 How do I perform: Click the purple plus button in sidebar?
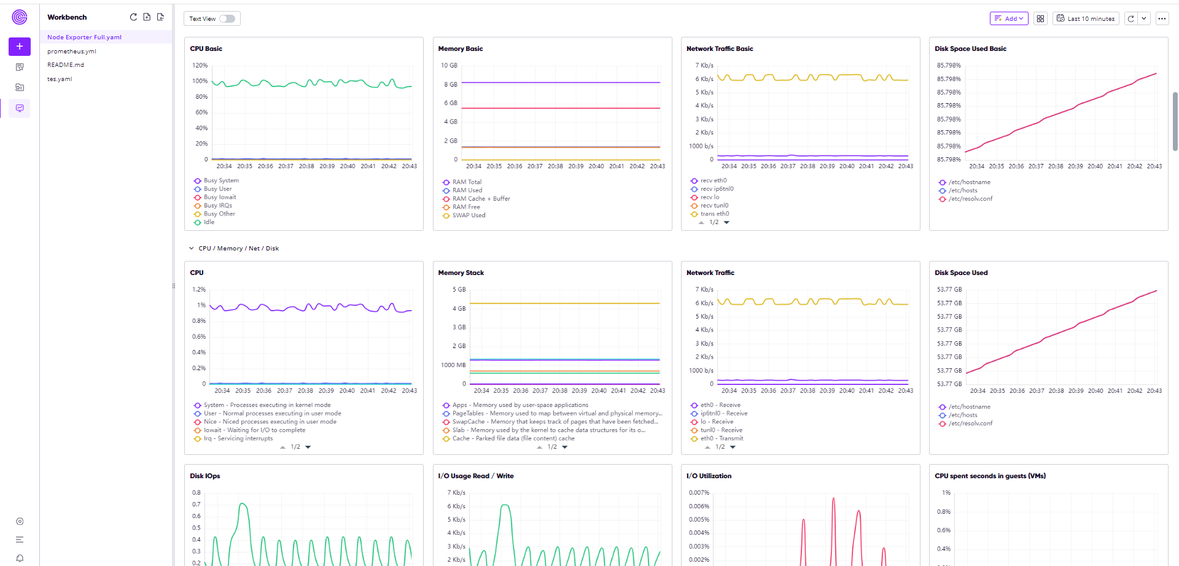pyautogui.click(x=20, y=47)
